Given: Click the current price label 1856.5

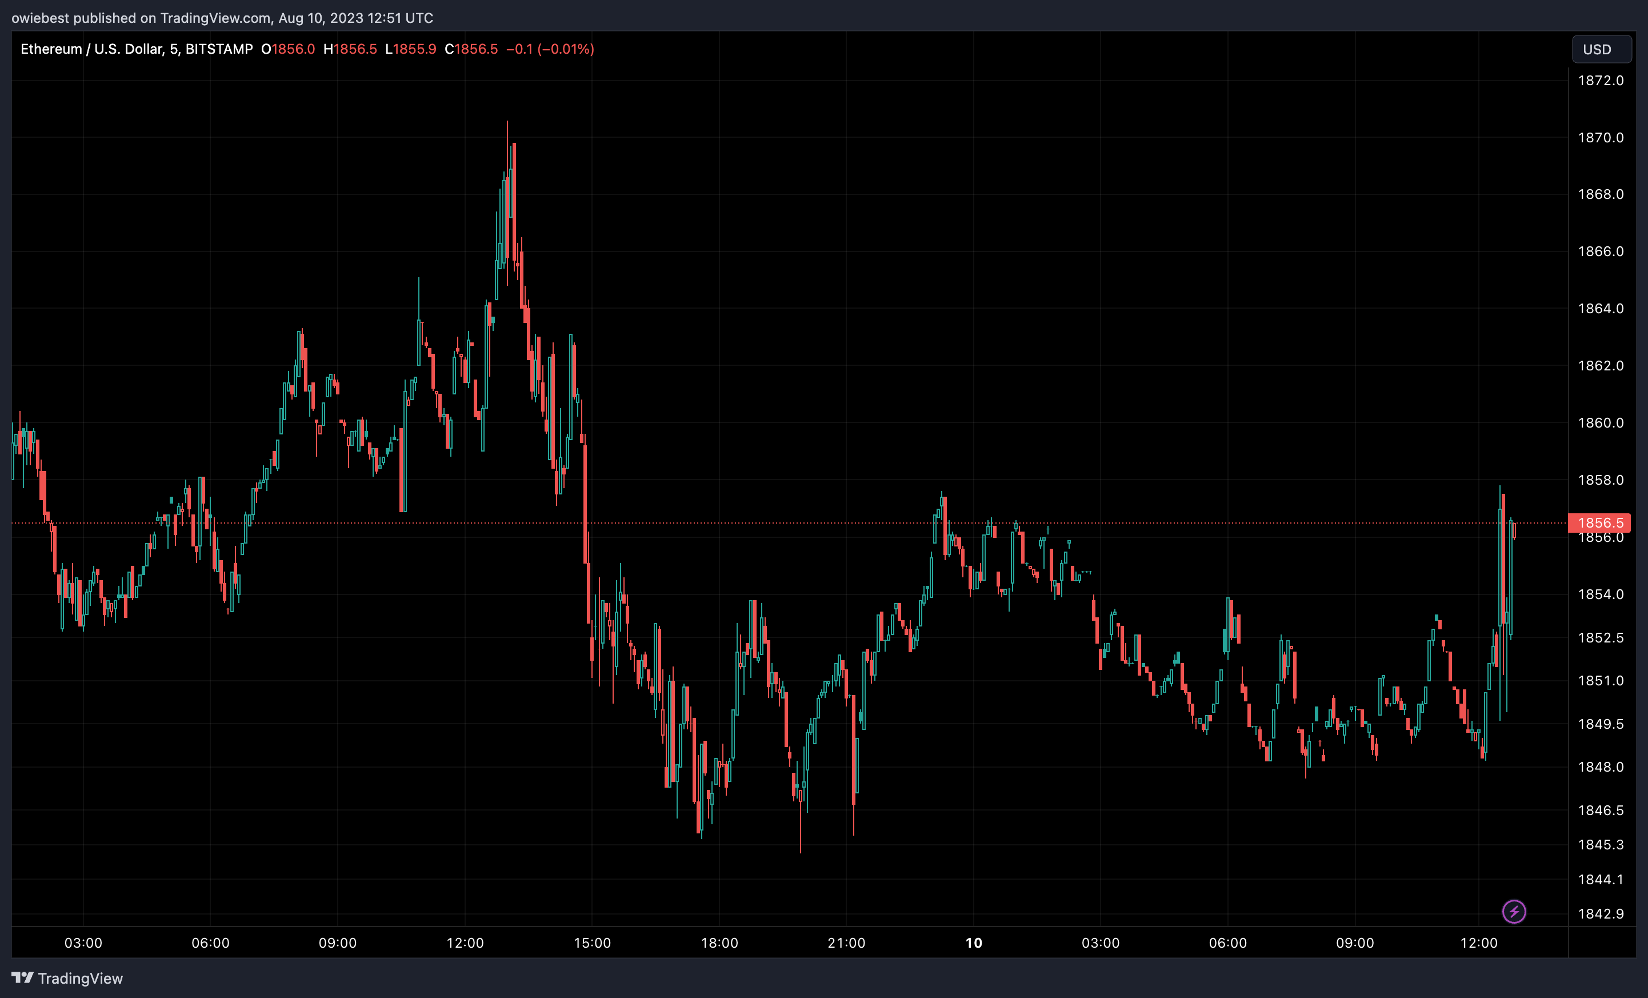Looking at the screenshot, I should (x=1599, y=522).
